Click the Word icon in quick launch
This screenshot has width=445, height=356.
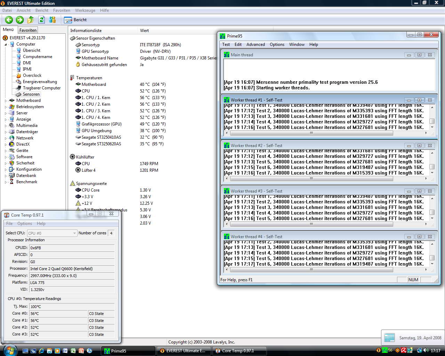pos(65,351)
